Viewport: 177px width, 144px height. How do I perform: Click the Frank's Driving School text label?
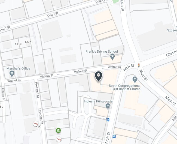point(102,52)
